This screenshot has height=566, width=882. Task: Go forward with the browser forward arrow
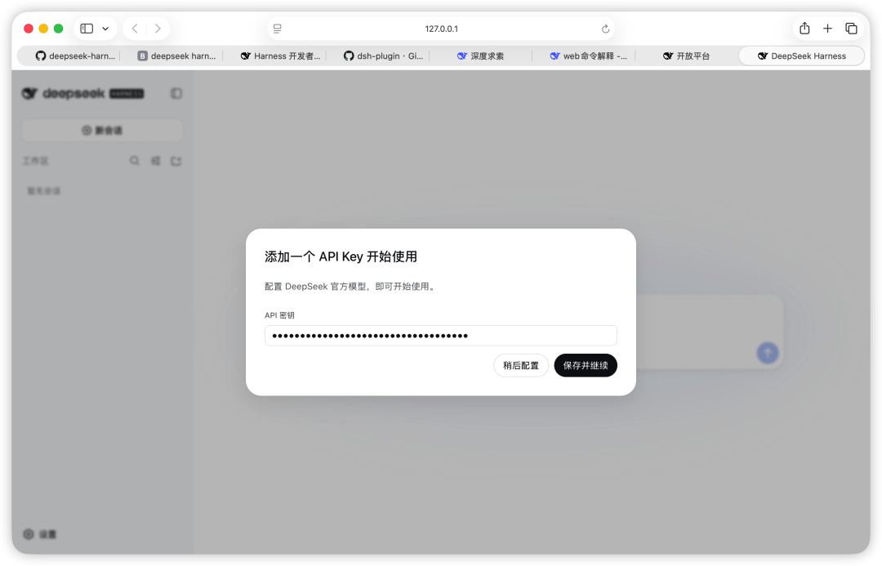[x=158, y=29]
